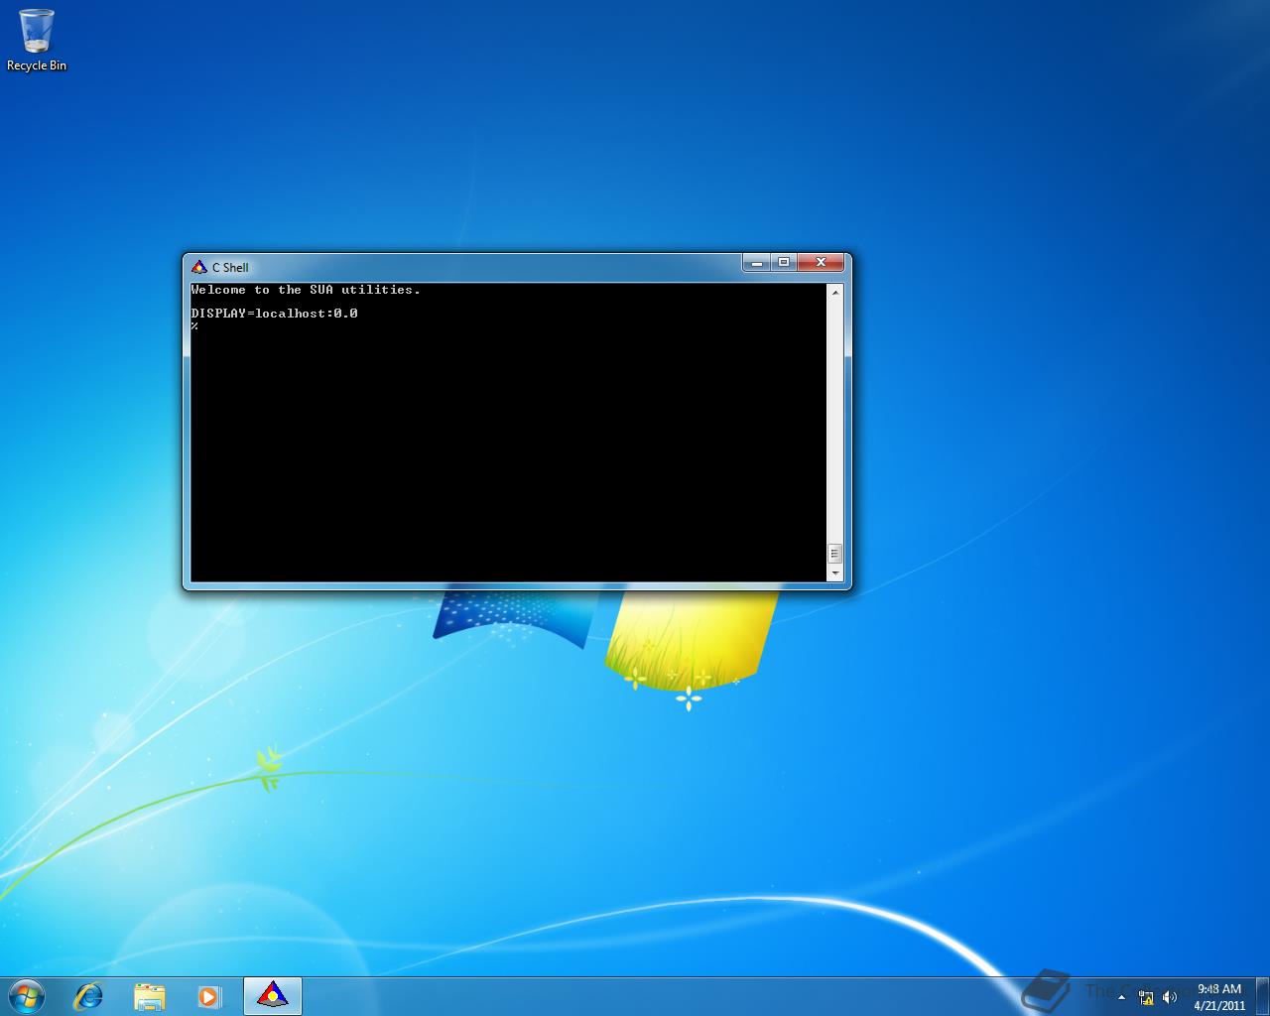1270x1016 pixels.
Task: Open the network status tray icon
Action: click(x=1147, y=997)
